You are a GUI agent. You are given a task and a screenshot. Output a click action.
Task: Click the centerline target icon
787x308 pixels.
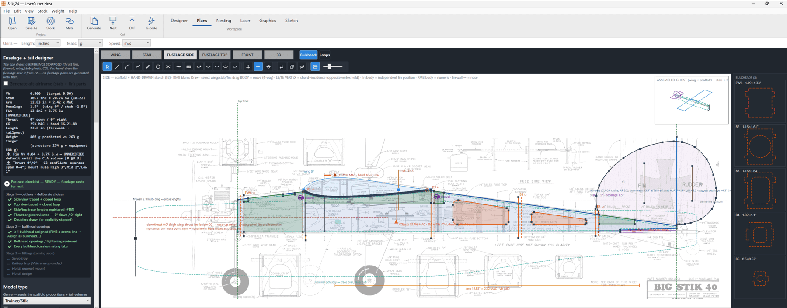[268, 66]
